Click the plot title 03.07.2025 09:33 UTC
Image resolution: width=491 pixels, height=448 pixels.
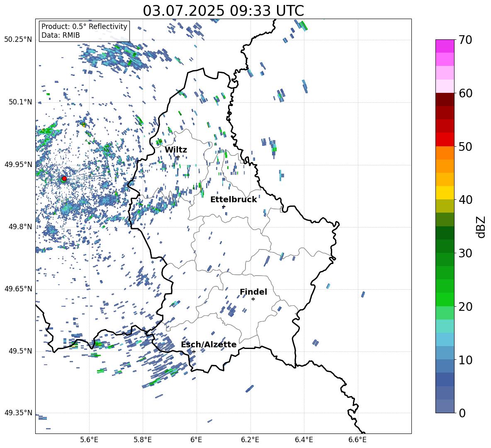pos(223,11)
